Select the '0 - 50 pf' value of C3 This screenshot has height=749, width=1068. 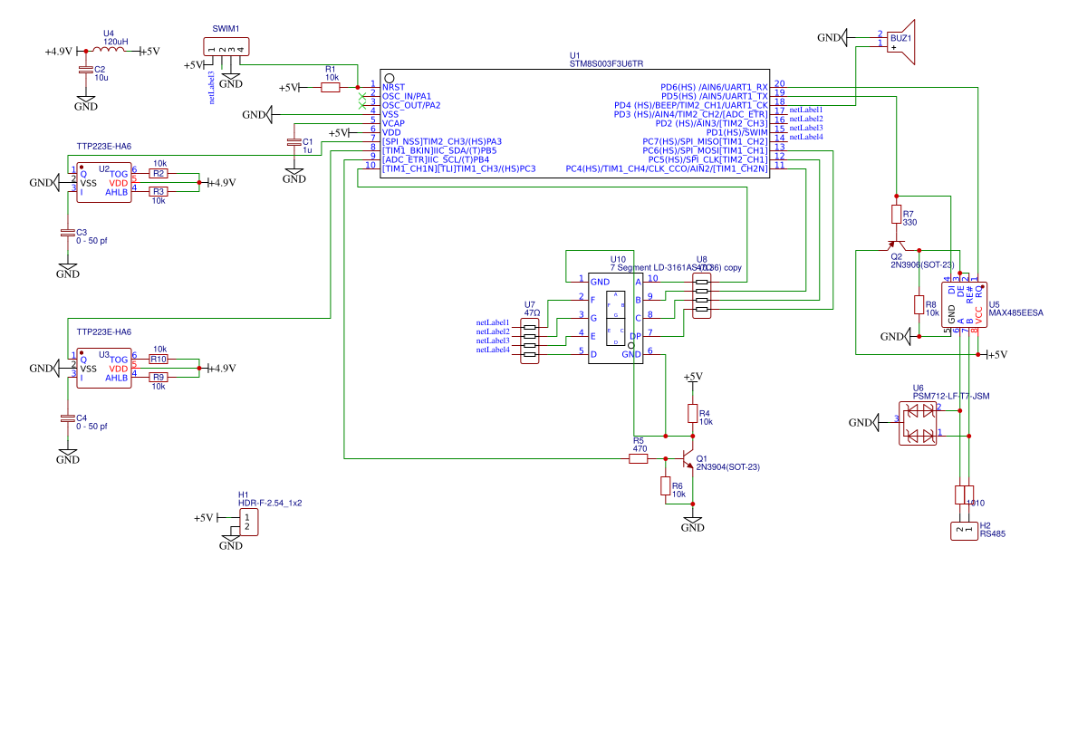(x=92, y=241)
